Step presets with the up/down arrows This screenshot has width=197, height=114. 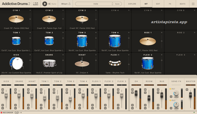(112, 4)
